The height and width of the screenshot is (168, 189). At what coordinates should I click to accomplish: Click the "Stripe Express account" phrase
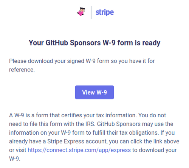point(77,142)
